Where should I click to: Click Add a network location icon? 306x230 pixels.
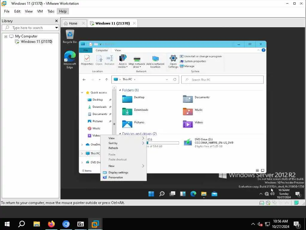point(155,61)
